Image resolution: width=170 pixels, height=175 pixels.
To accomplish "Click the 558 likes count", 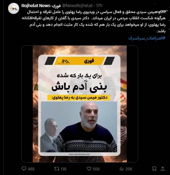I will pyautogui.click(x=96, y=169).
